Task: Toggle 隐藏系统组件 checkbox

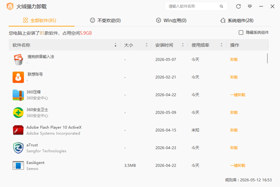Action: pyautogui.click(x=241, y=33)
